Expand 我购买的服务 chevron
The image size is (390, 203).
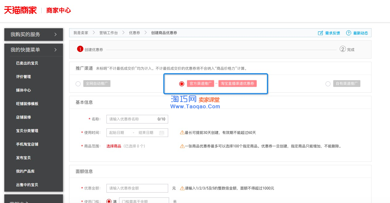[56, 34]
